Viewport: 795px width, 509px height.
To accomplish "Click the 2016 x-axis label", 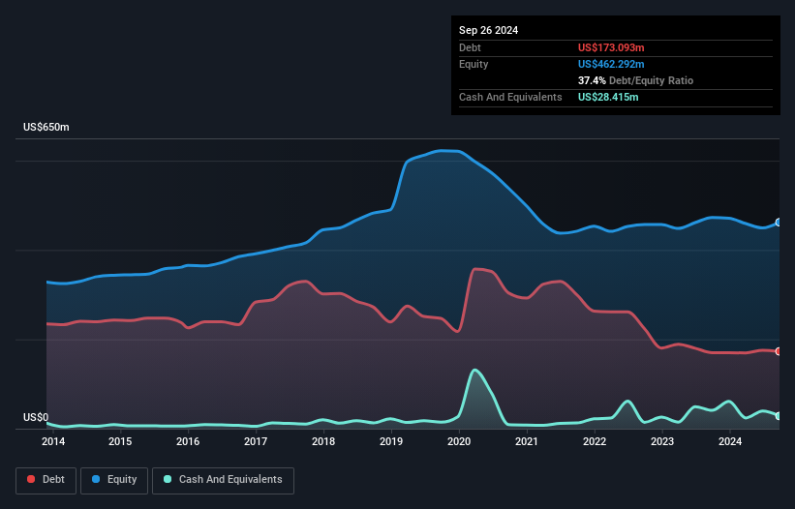I will coord(188,441).
